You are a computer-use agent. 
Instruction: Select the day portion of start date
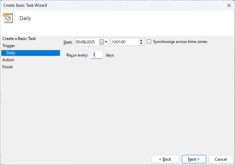tap(78, 42)
